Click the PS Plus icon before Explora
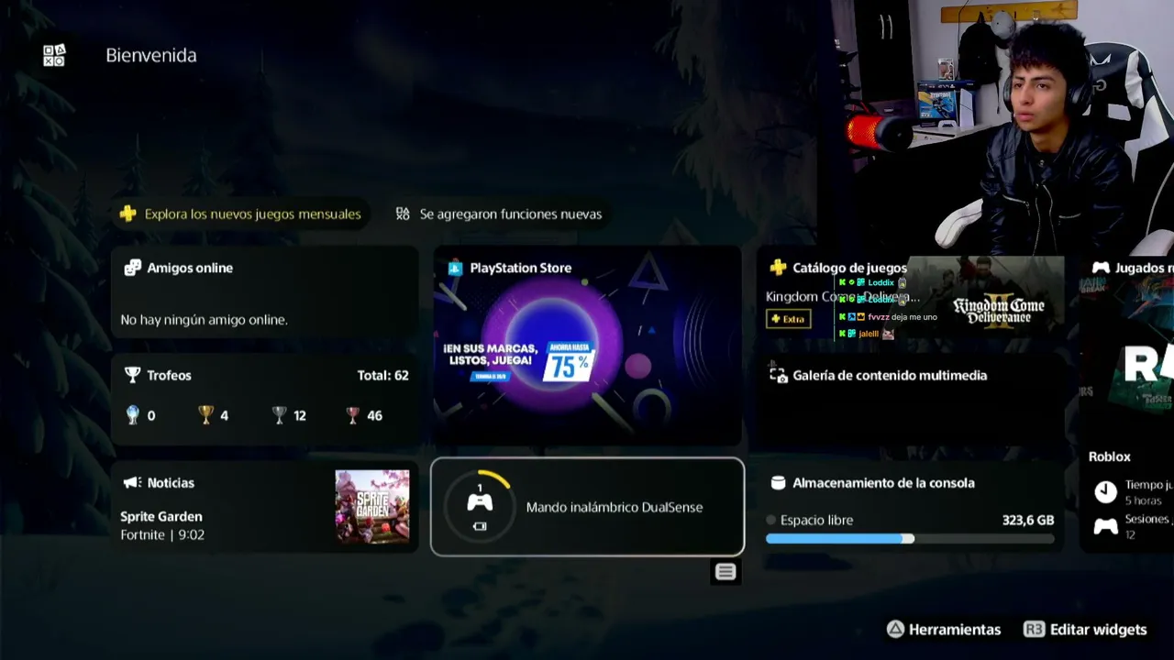Screen dimensions: 1174x660 pyautogui.click(x=127, y=214)
